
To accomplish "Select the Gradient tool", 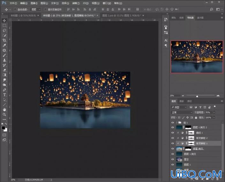I will [x=4, y=75].
